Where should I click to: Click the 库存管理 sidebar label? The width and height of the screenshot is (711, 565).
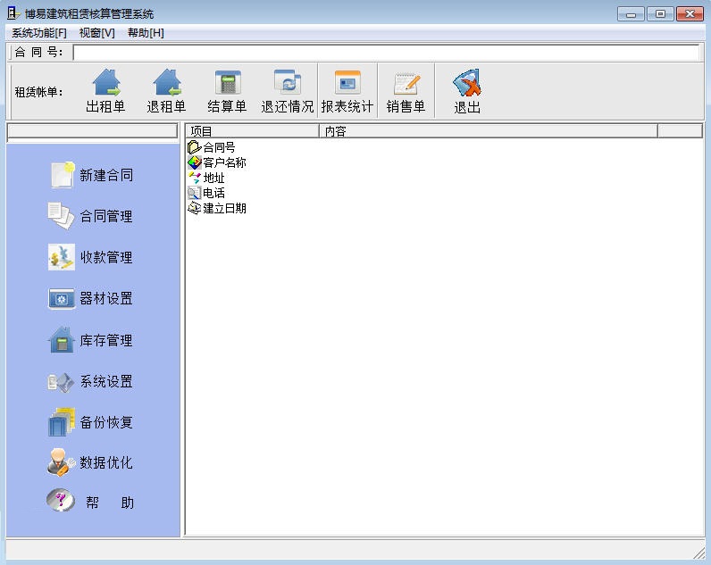(106, 340)
